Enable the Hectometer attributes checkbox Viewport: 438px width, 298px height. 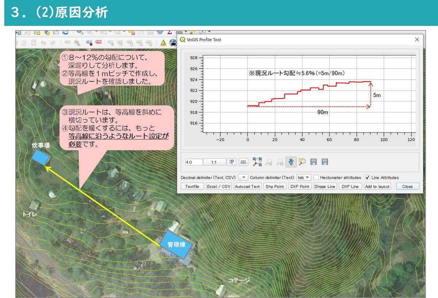click(316, 177)
